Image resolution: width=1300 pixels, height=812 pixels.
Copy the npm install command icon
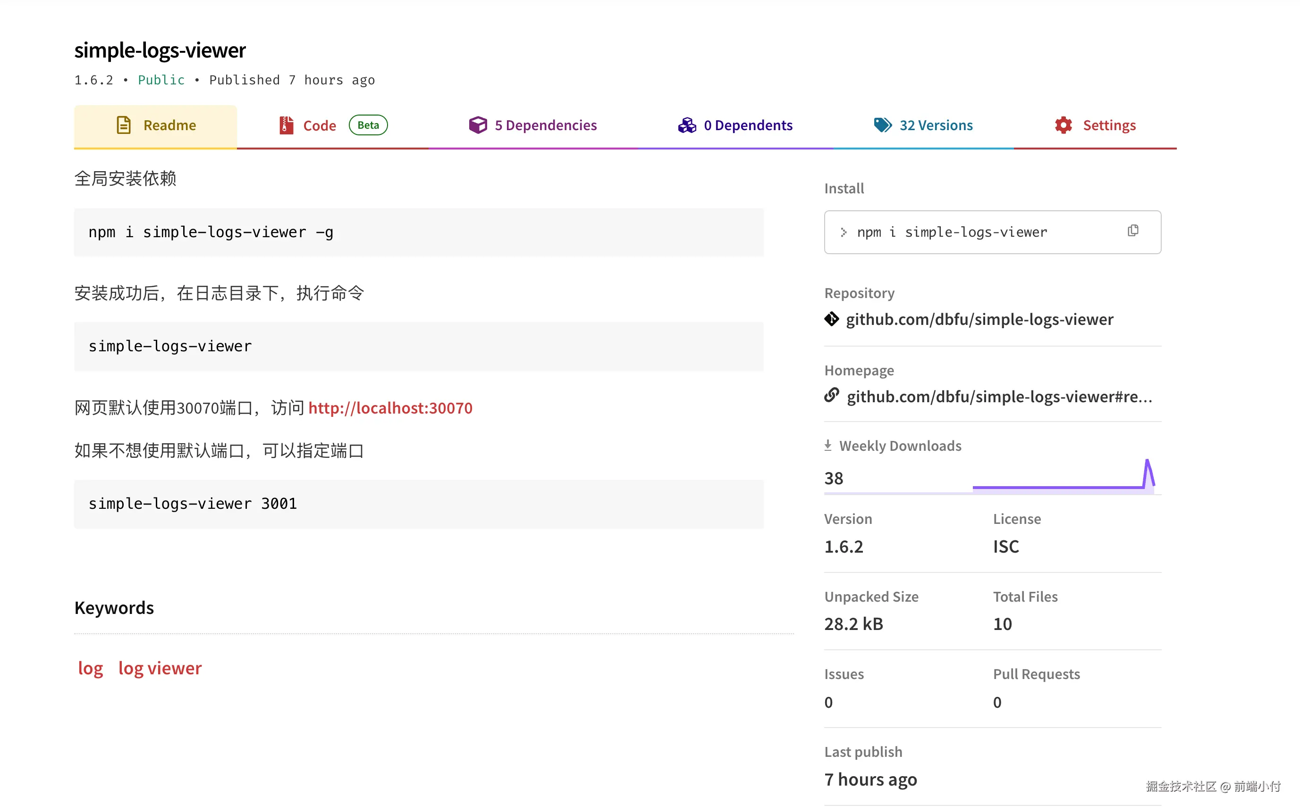[x=1133, y=231]
